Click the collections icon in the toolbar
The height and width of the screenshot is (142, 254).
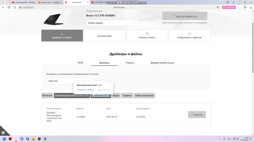pyautogui.click(x=245, y=7)
